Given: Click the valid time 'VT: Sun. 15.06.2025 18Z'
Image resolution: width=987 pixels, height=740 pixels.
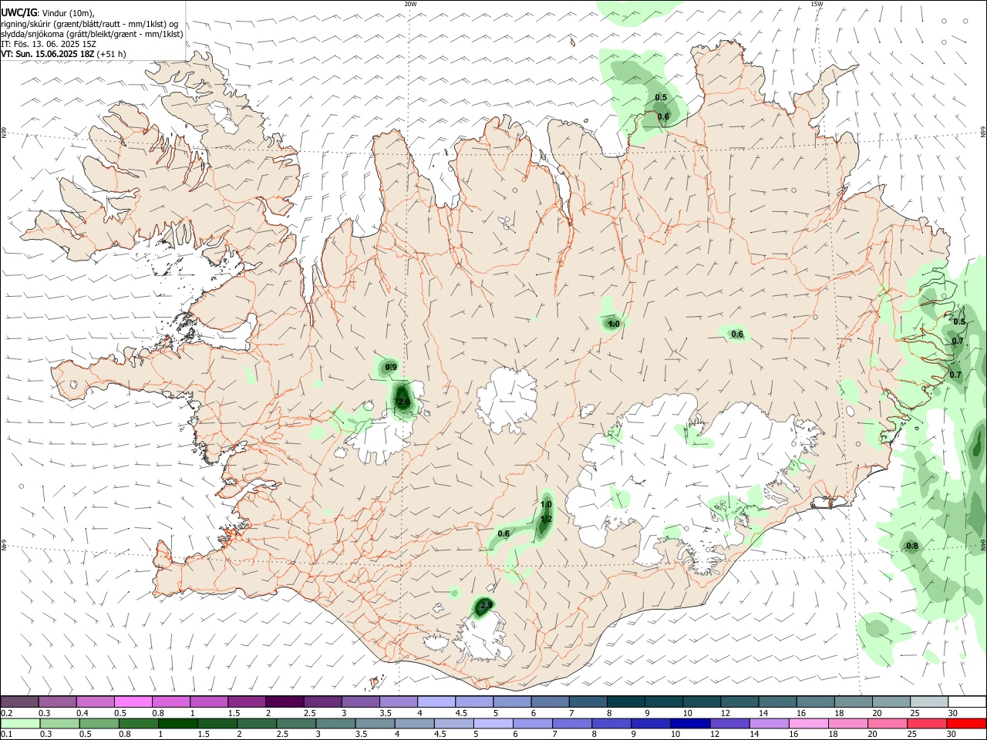Looking at the screenshot, I should (x=48, y=54).
